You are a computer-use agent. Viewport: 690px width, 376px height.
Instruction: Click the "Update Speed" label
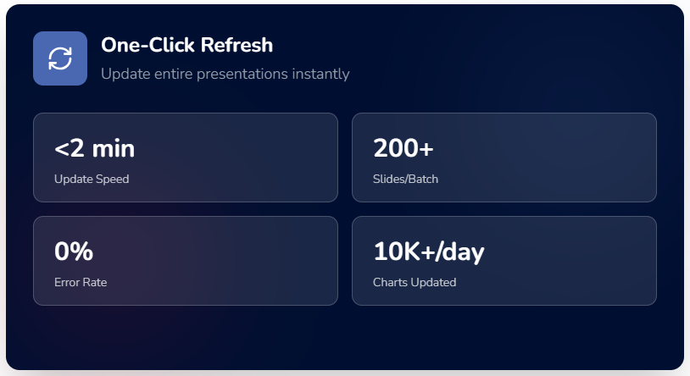92,179
